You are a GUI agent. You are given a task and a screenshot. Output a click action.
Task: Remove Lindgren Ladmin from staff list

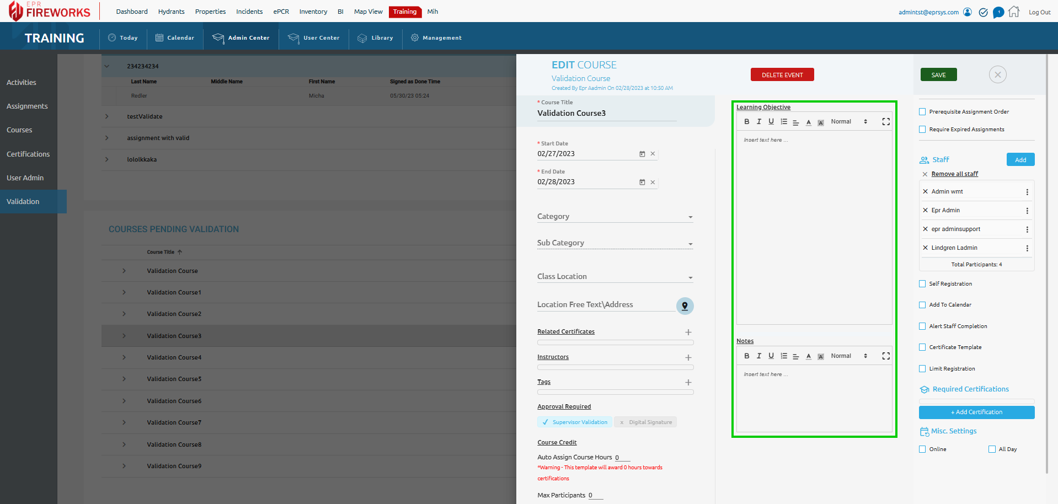point(925,248)
